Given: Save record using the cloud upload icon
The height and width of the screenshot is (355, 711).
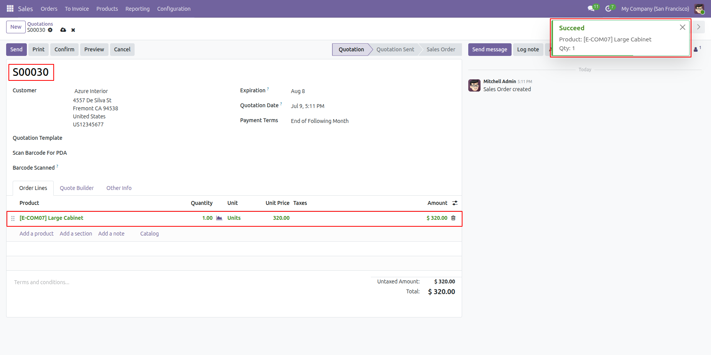Looking at the screenshot, I should [63, 30].
